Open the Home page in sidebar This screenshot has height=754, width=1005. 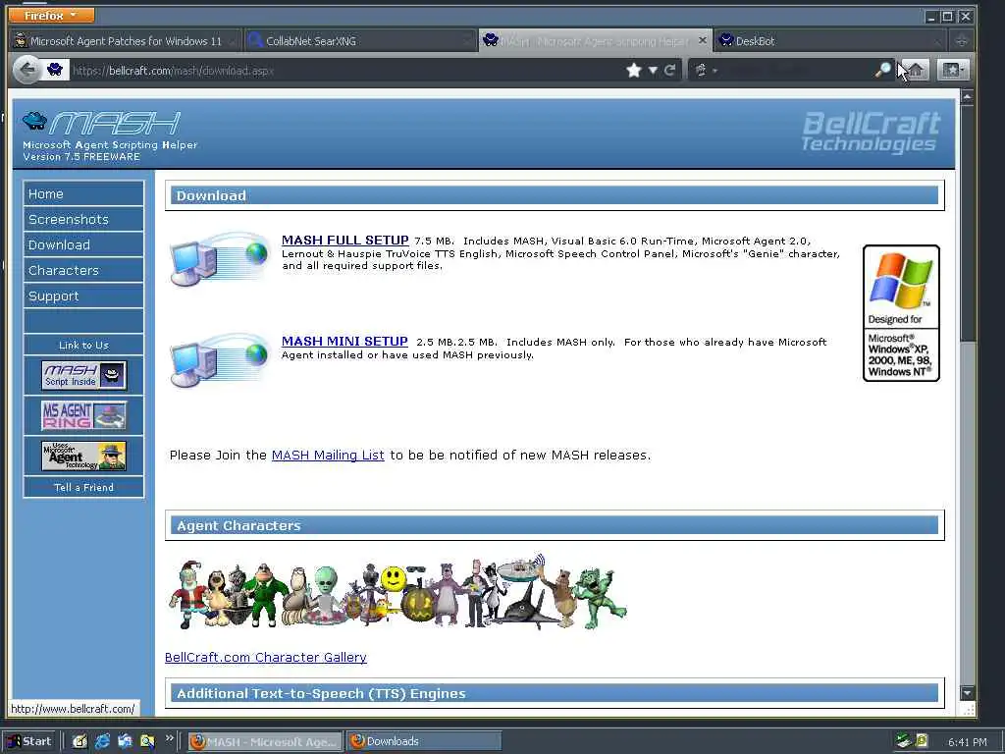(x=83, y=193)
